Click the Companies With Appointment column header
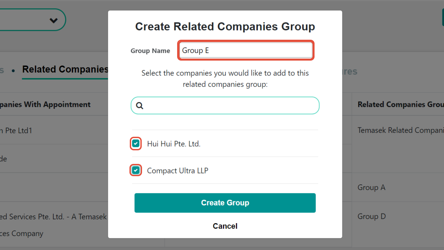 tap(45, 104)
